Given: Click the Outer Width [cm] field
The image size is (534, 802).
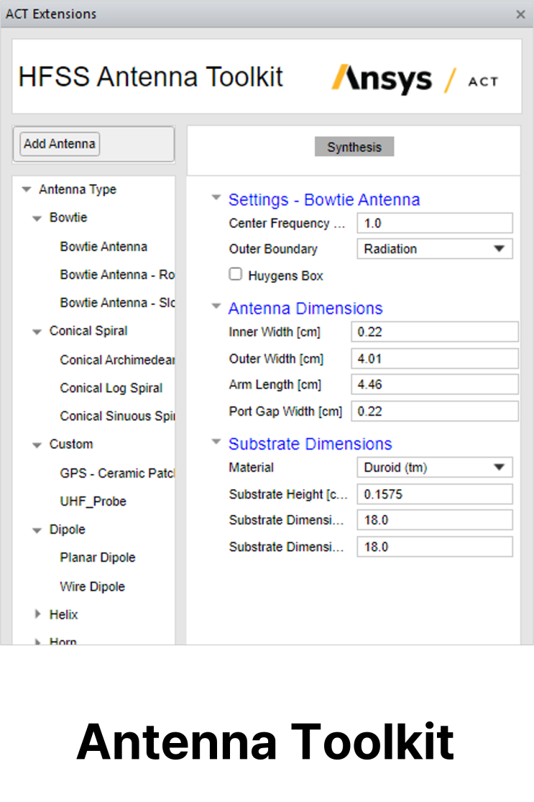Looking at the screenshot, I should pyautogui.click(x=434, y=358).
